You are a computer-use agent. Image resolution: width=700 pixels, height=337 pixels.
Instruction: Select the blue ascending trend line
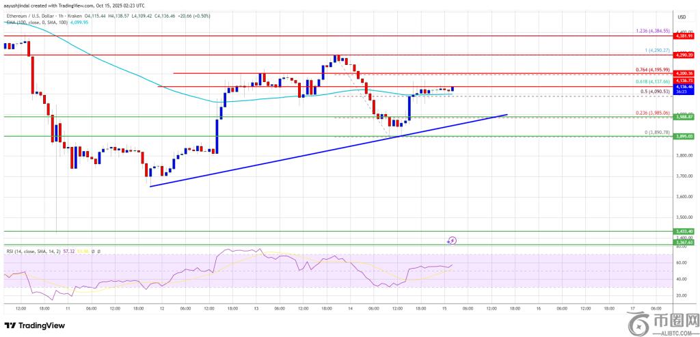tap(328, 151)
